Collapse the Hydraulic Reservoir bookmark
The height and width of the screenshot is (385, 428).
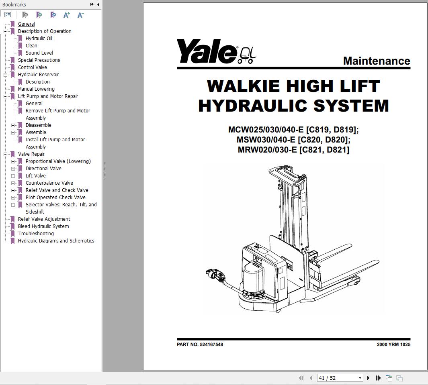point(5,75)
